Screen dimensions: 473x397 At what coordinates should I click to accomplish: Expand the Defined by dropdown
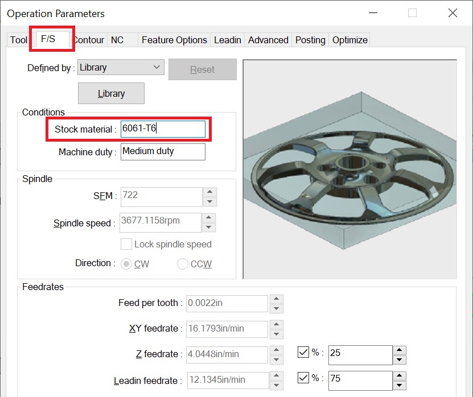pos(121,67)
